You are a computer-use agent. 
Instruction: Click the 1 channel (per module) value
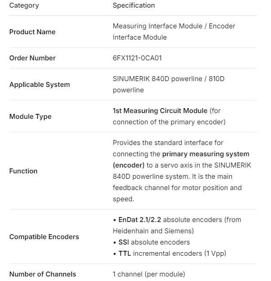click(149, 274)
